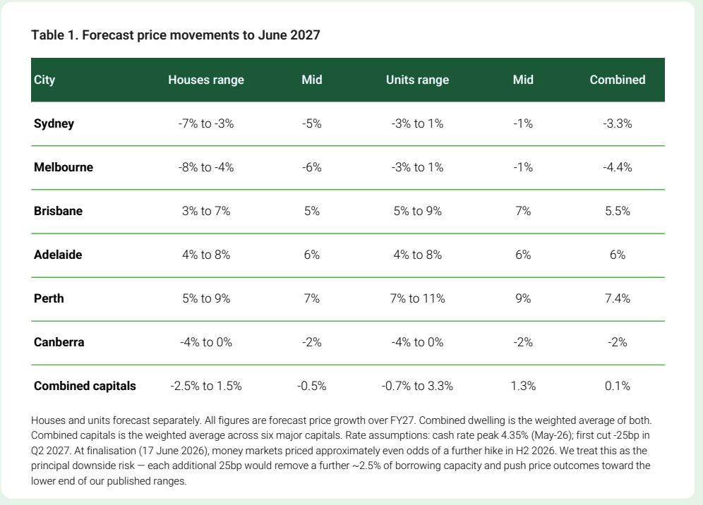The width and height of the screenshot is (703, 505).
Task: Select the Combined column header
Action: point(618,80)
